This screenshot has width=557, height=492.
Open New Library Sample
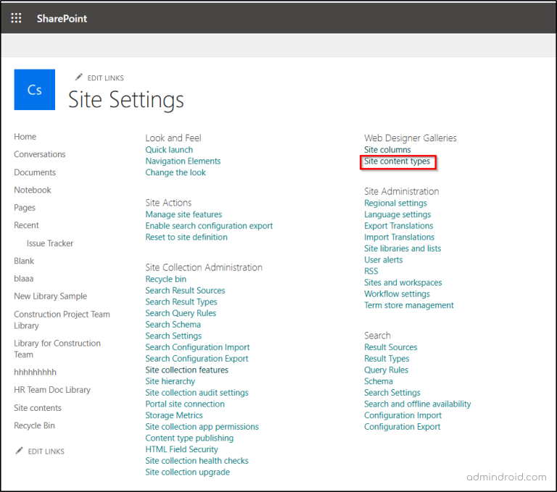coord(51,296)
